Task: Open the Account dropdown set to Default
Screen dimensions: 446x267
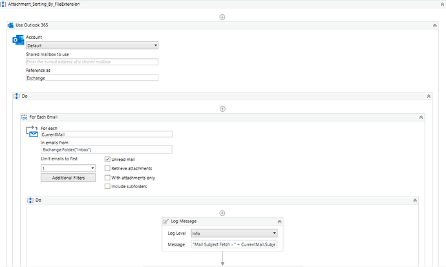Action: (92, 45)
